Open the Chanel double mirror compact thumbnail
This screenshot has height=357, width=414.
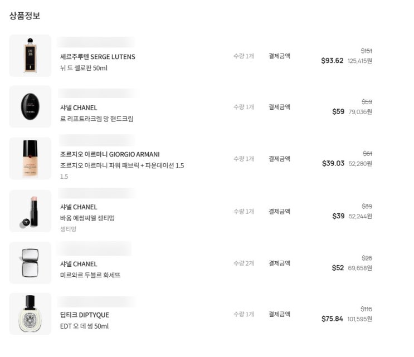[x=30, y=263]
